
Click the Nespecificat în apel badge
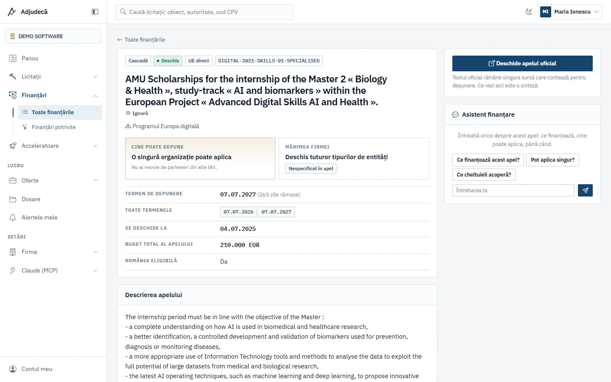point(311,169)
